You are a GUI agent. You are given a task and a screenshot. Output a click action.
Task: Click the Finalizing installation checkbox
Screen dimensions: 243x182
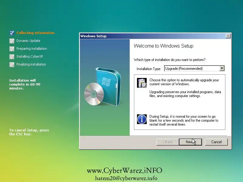tap(12, 64)
